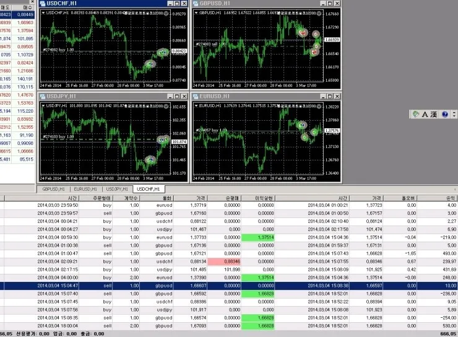Click the current price tag 101.874 on USDJPY chart
Viewport: 458px width, 337px height.
[179, 142]
